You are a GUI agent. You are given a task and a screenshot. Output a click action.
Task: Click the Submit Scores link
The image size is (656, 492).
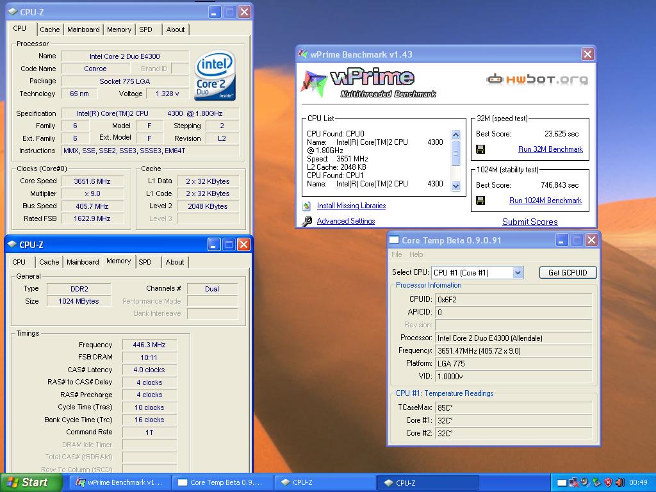tap(530, 222)
